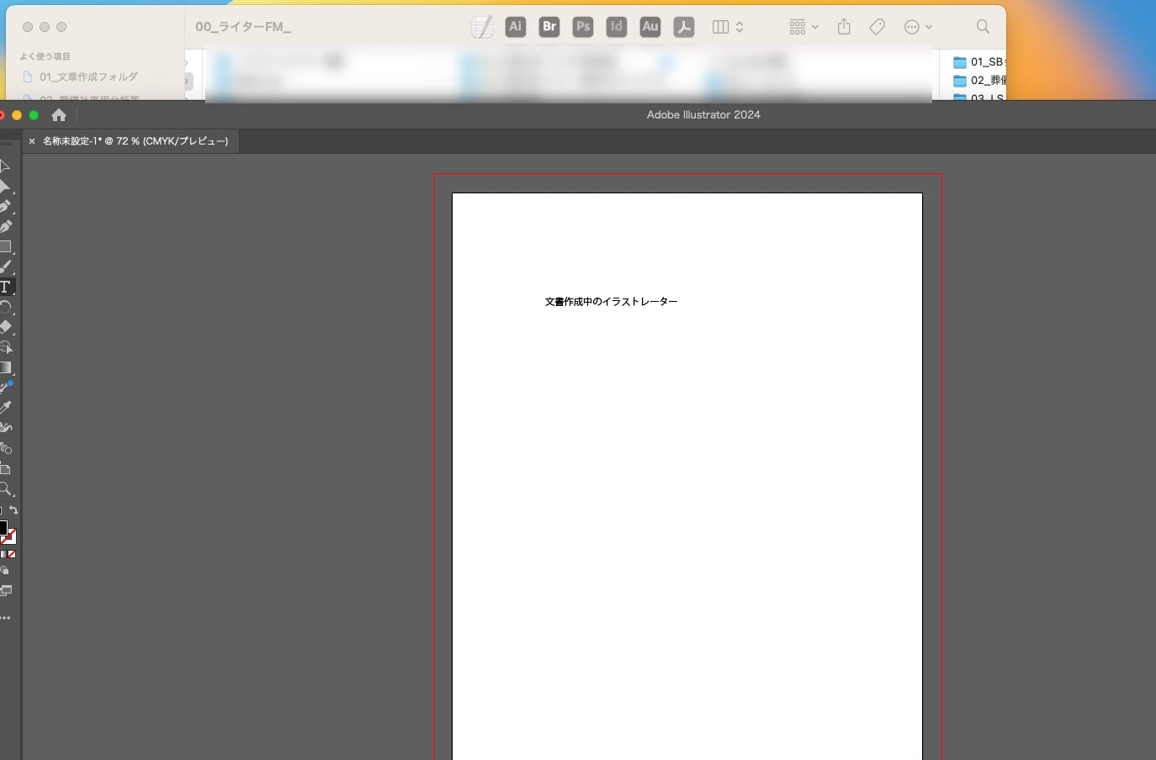Click Finder Tags button
Screen dimensions: 1156x760
pos(877,27)
